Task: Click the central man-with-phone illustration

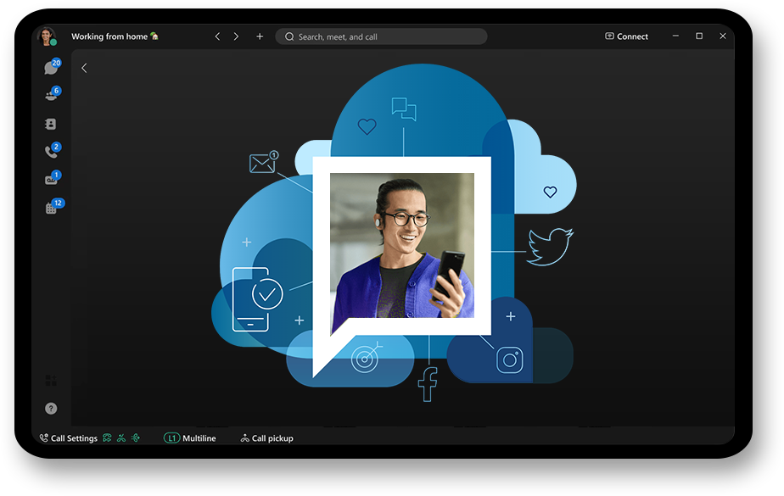Action: [x=402, y=245]
